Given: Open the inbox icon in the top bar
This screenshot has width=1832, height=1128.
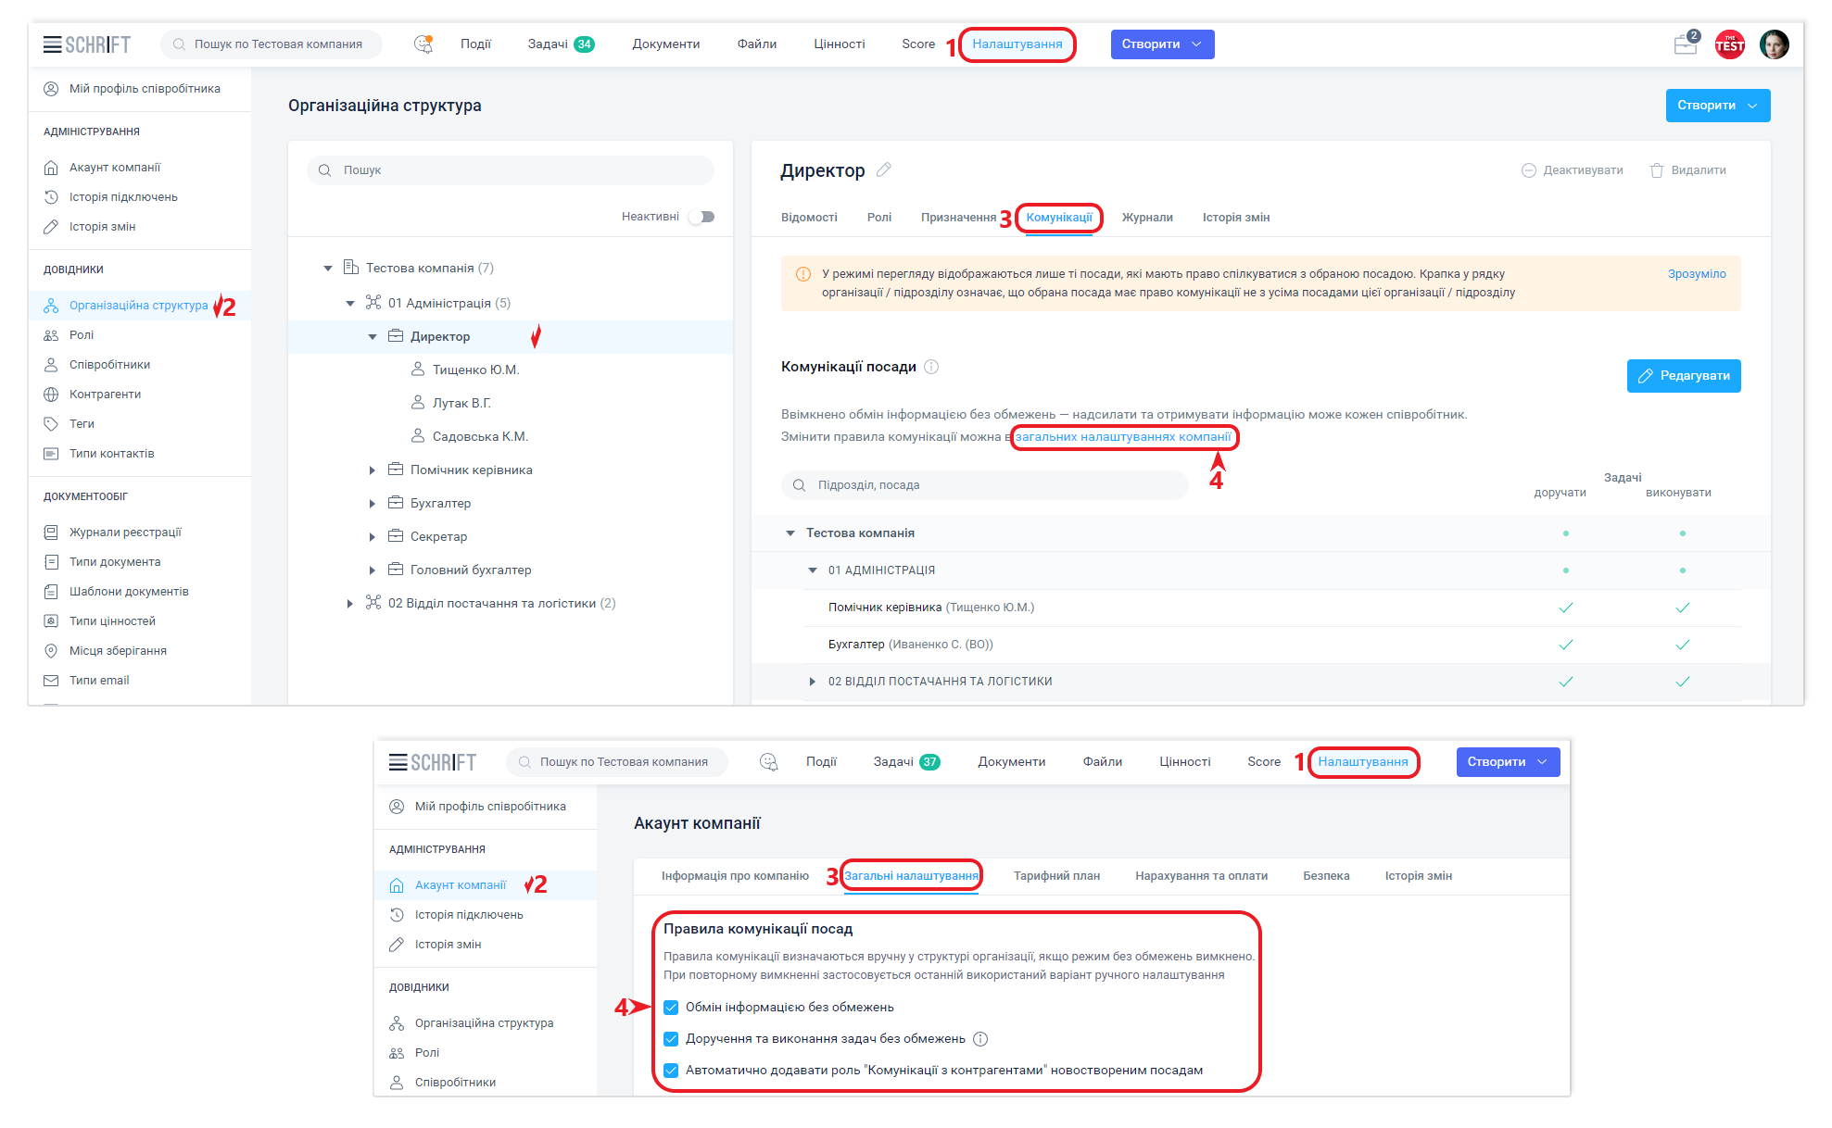Looking at the screenshot, I should click(1685, 44).
